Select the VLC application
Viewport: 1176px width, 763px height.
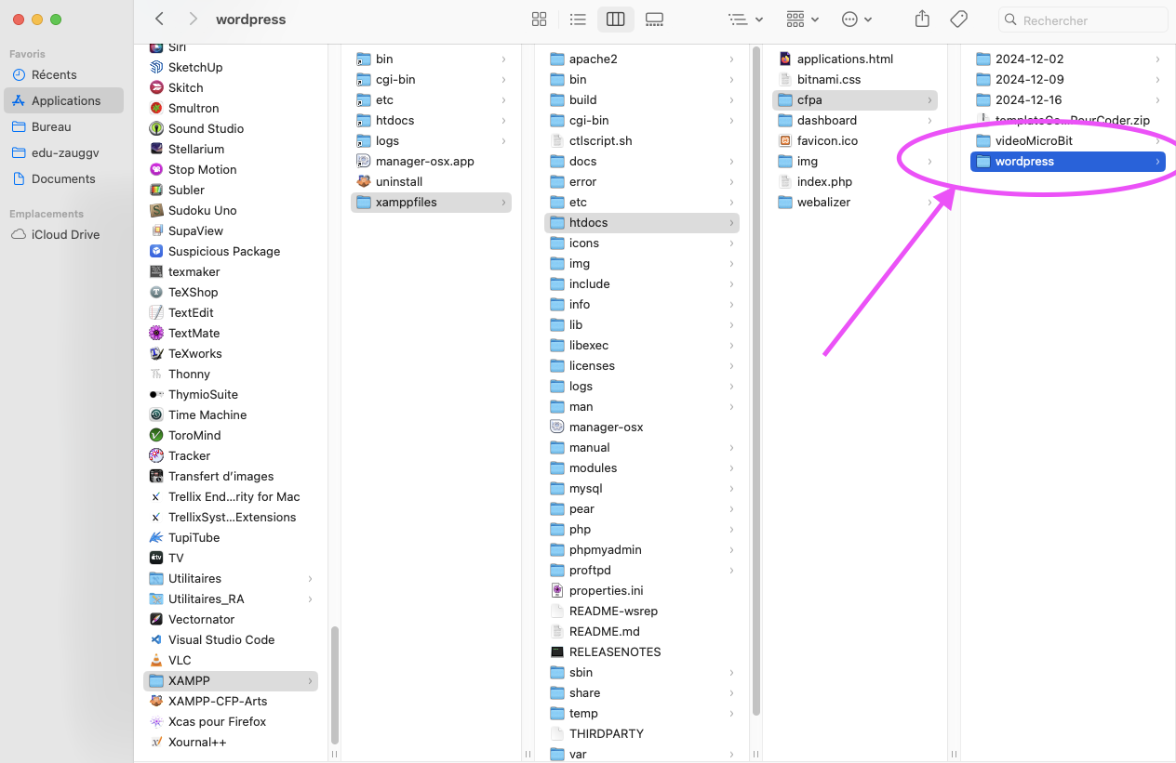coord(180,660)
